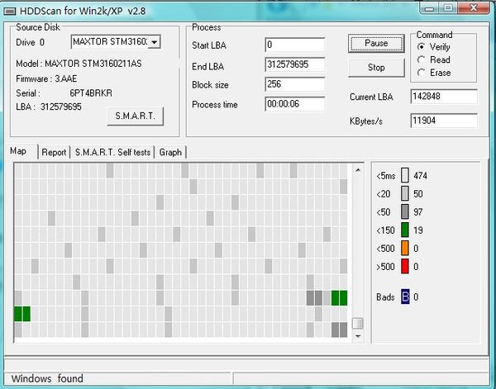Switch to the Map tab
496x389 pixels.
(x=18, y=151)
